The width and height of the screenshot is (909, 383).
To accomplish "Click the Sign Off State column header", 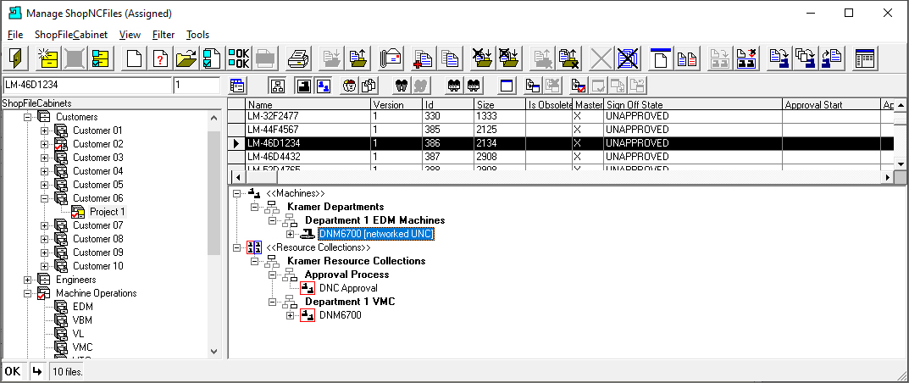I will click(x=693, y=105).
